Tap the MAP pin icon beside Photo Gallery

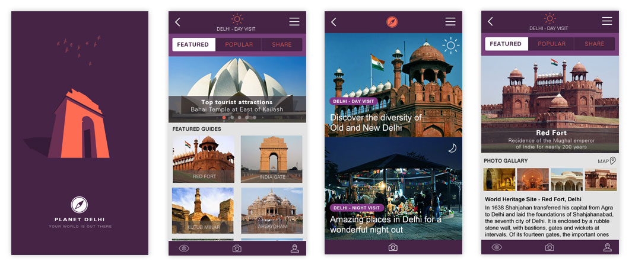coord(613,160)
